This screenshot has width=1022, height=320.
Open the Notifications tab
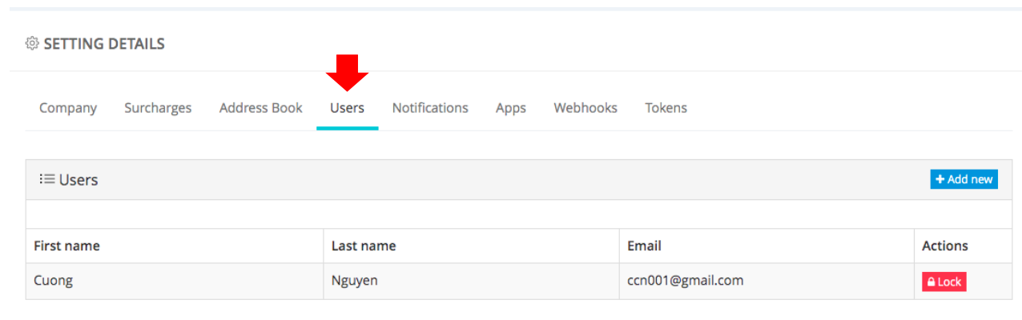[x=430, y=107]
